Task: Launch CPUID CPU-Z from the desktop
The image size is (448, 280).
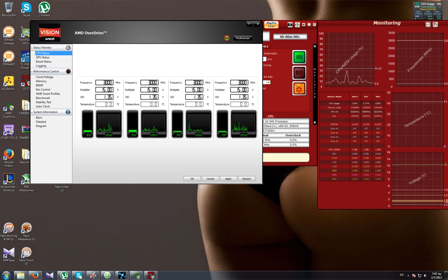Action: pyautogui.click(x=9, y=132)
